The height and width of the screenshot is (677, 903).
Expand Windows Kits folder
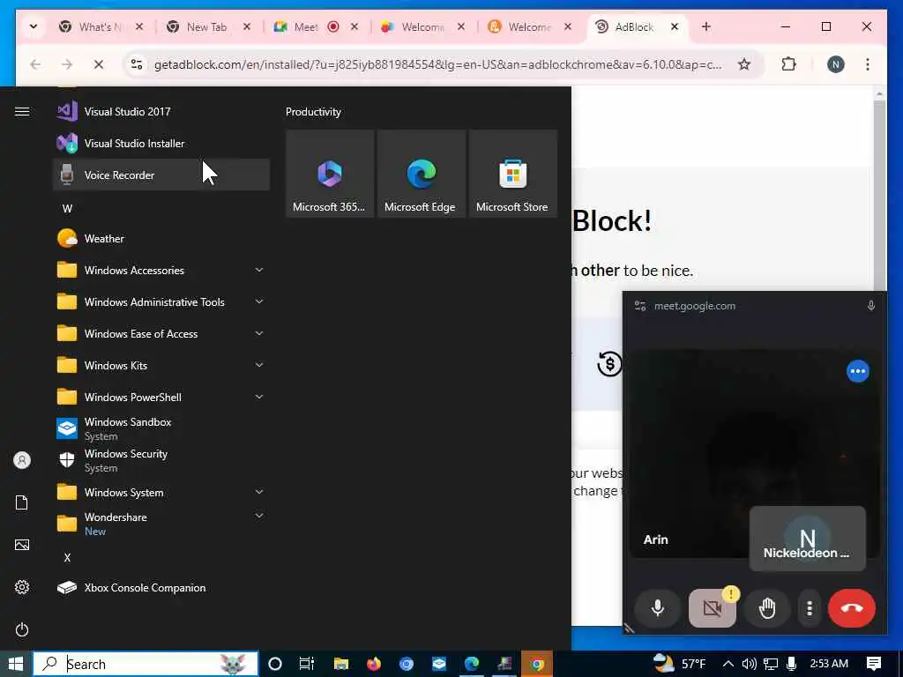161,366
